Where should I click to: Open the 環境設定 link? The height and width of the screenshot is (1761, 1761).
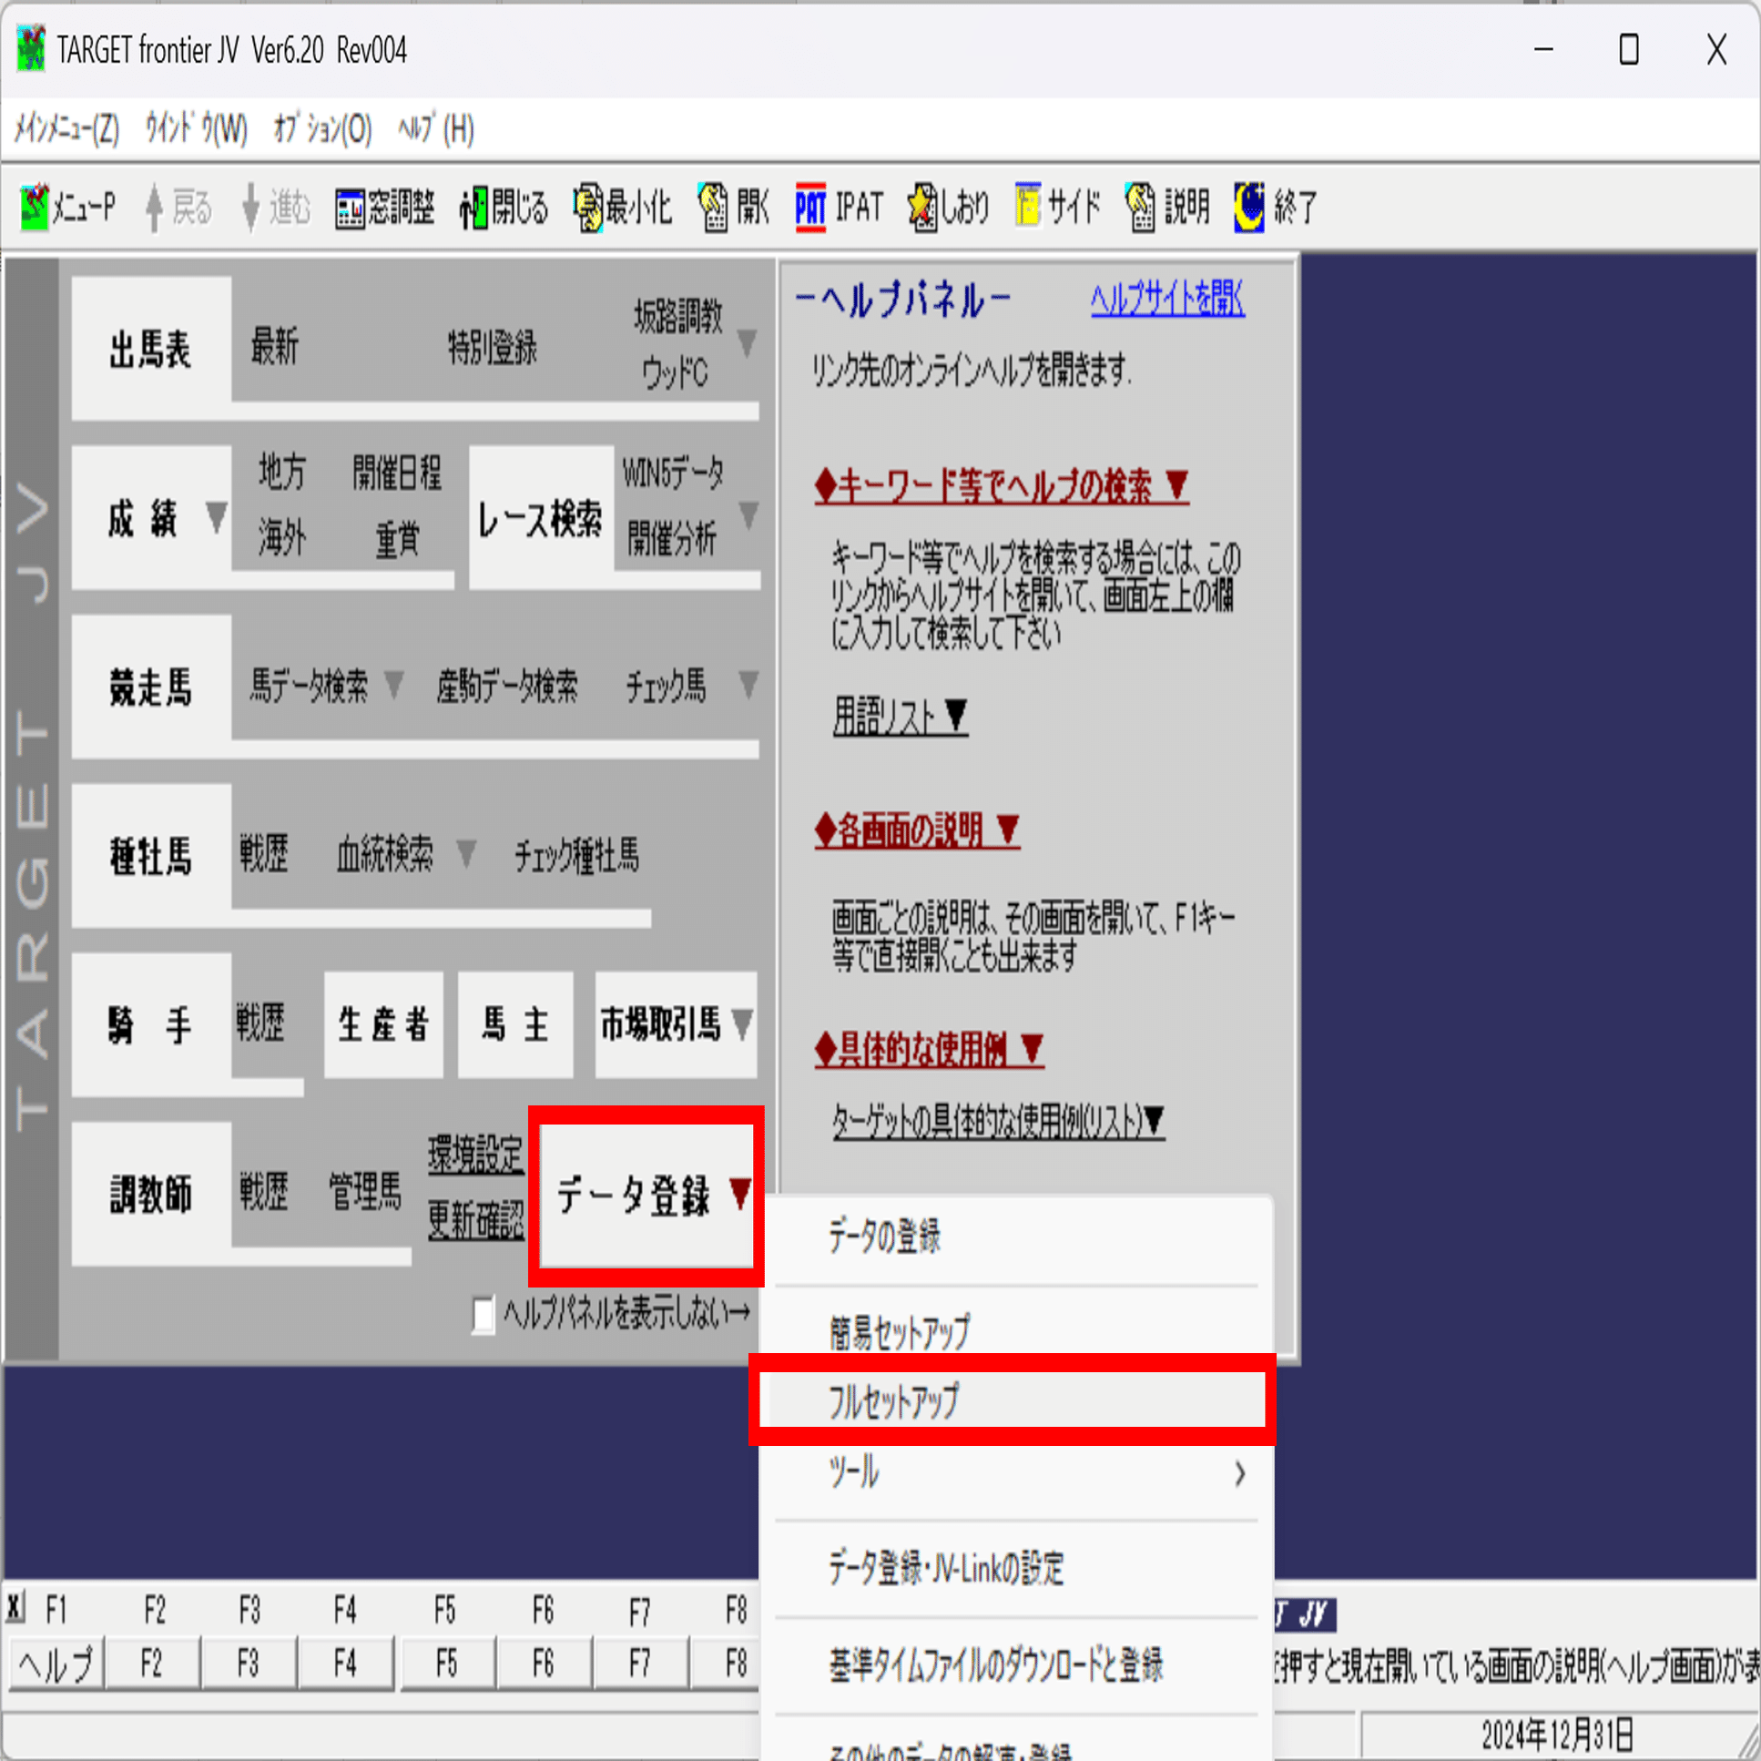[x=476, y=1154]
